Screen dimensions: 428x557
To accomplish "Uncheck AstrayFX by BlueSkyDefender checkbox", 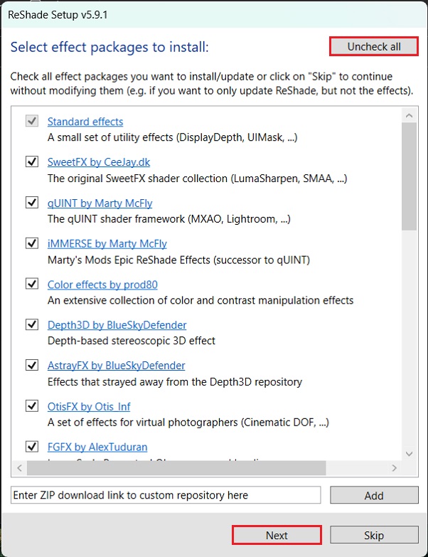I will pyautogui.click(x=32, y=365).
